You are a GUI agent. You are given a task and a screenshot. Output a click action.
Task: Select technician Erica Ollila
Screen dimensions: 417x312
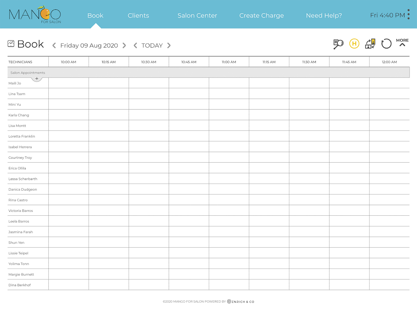17,168
